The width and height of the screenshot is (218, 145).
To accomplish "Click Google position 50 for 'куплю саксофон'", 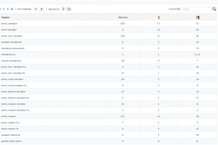I will pos(197,30).
